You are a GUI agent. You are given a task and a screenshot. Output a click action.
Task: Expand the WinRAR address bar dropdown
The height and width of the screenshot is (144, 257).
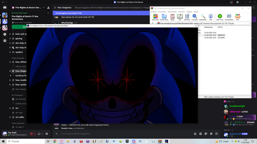click(250, 23)
